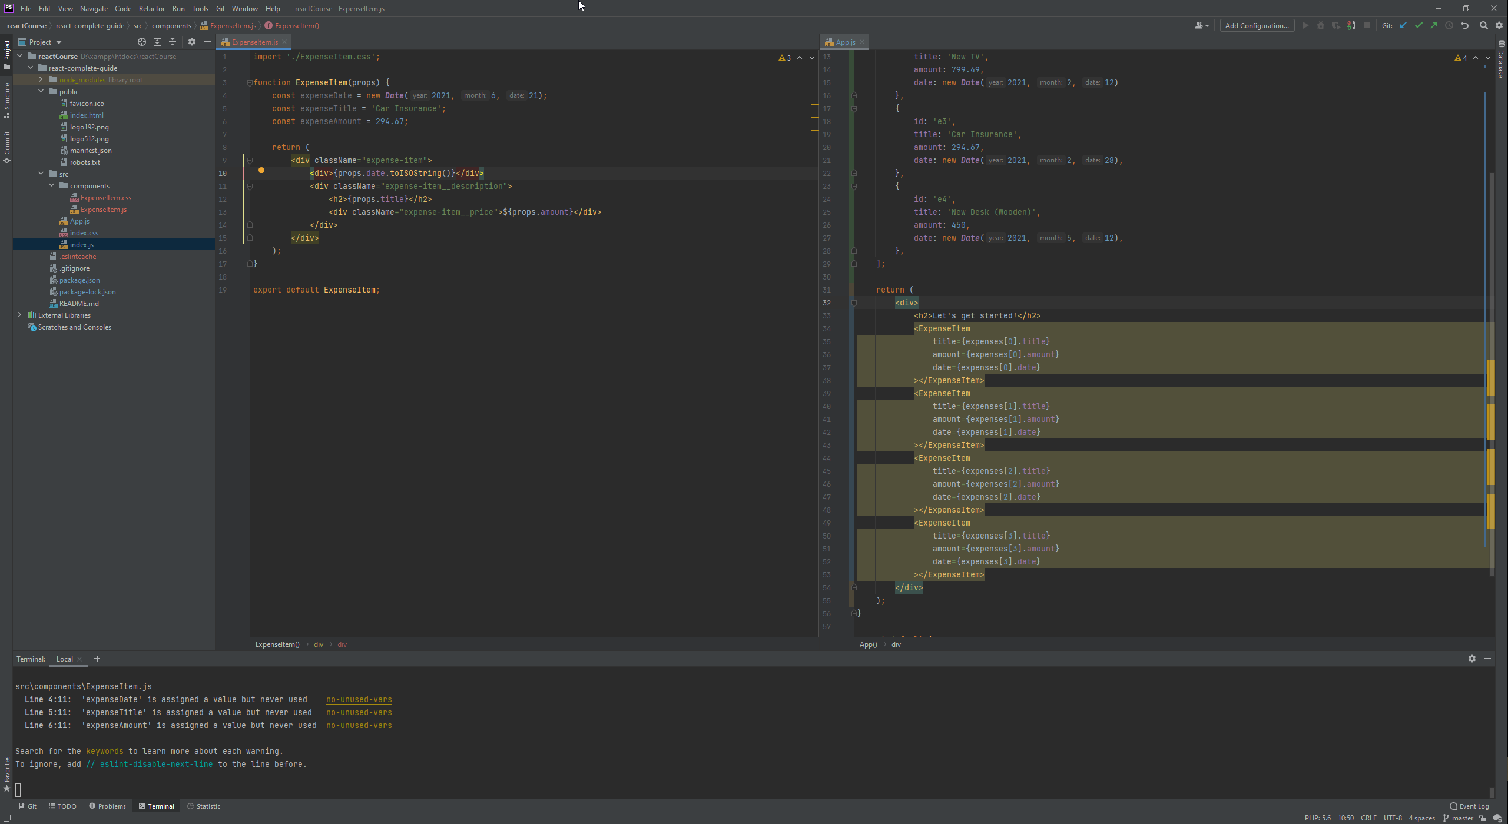1508x824 pixels.
Task: Select opened file locator icon in Project panel
Action: click(141, 42)
